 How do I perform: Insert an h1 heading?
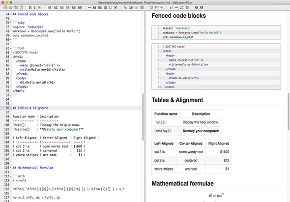coord(49,7)
